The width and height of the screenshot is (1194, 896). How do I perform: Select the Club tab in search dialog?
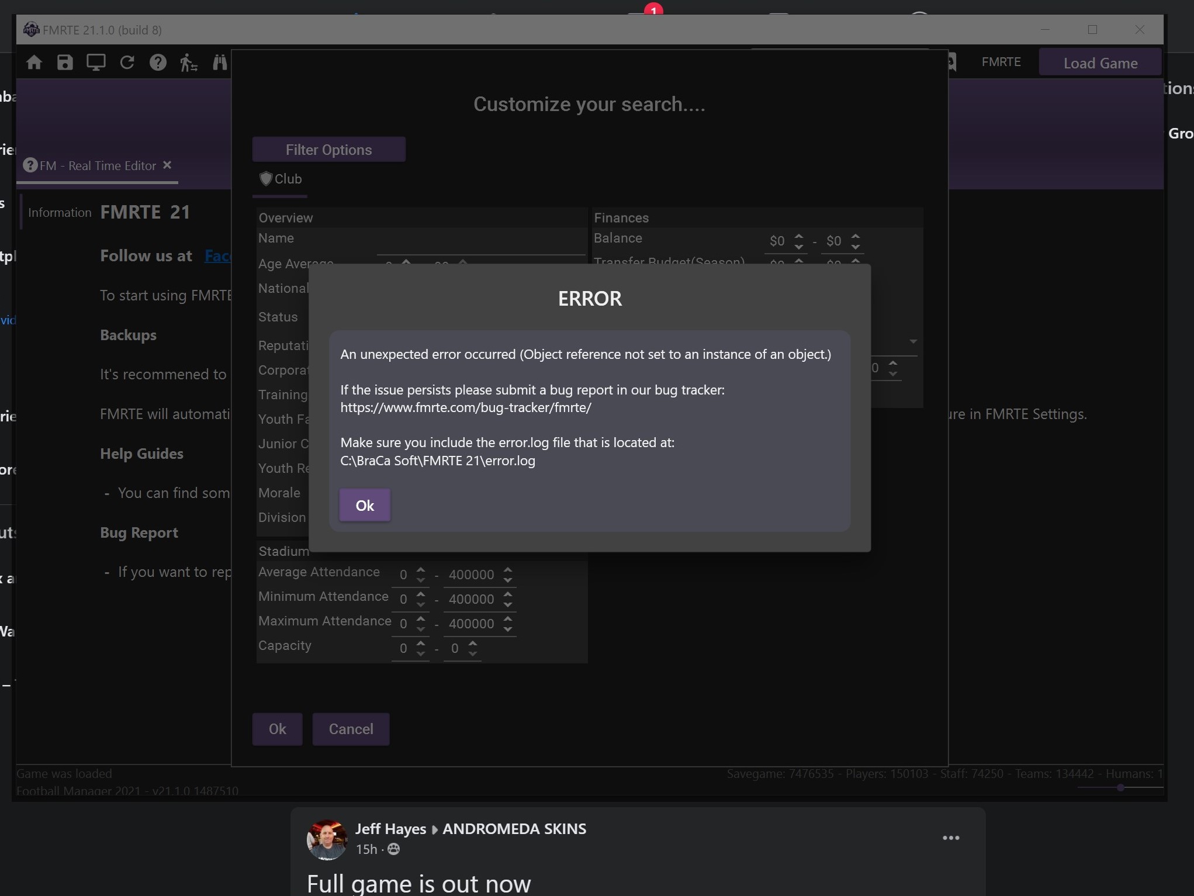point(281,179)
